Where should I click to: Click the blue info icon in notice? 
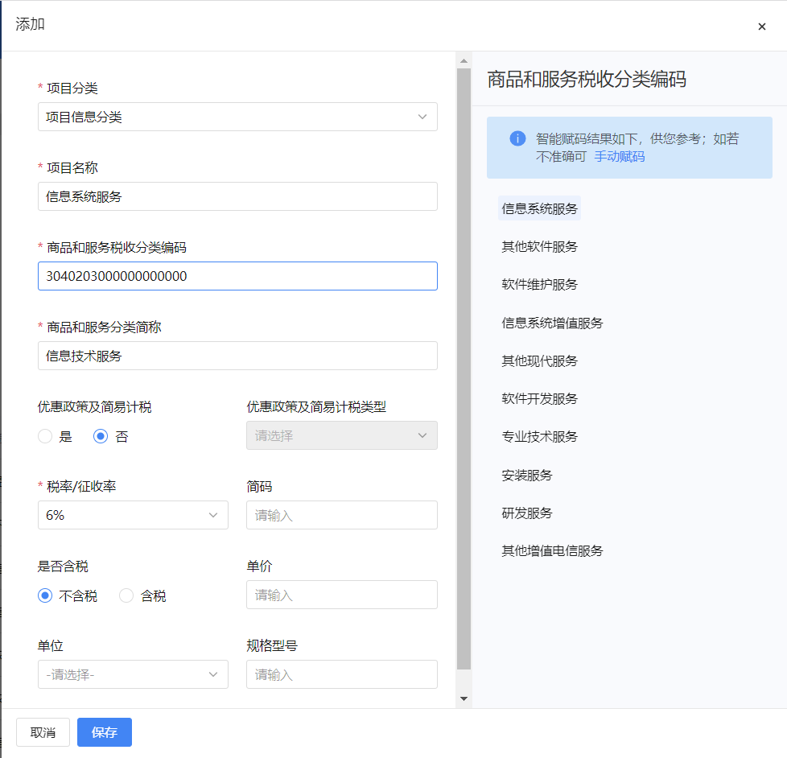[x=517, y=138]
